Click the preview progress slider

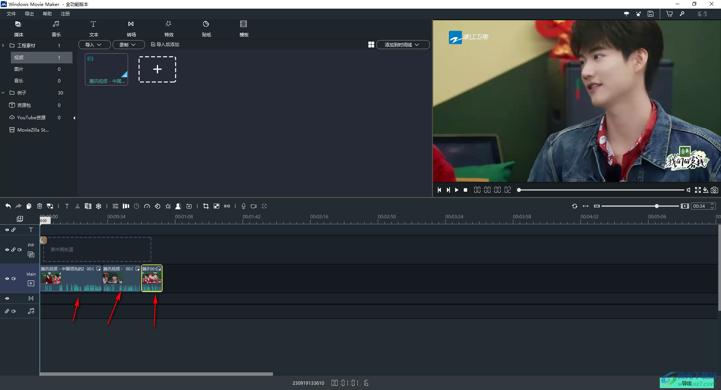601,190
